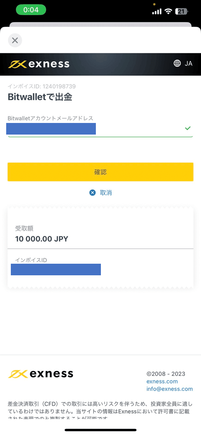Confirm withdrawal with the yellow 確認 button
The image size is (201, 435).
[x=100, y=172]
